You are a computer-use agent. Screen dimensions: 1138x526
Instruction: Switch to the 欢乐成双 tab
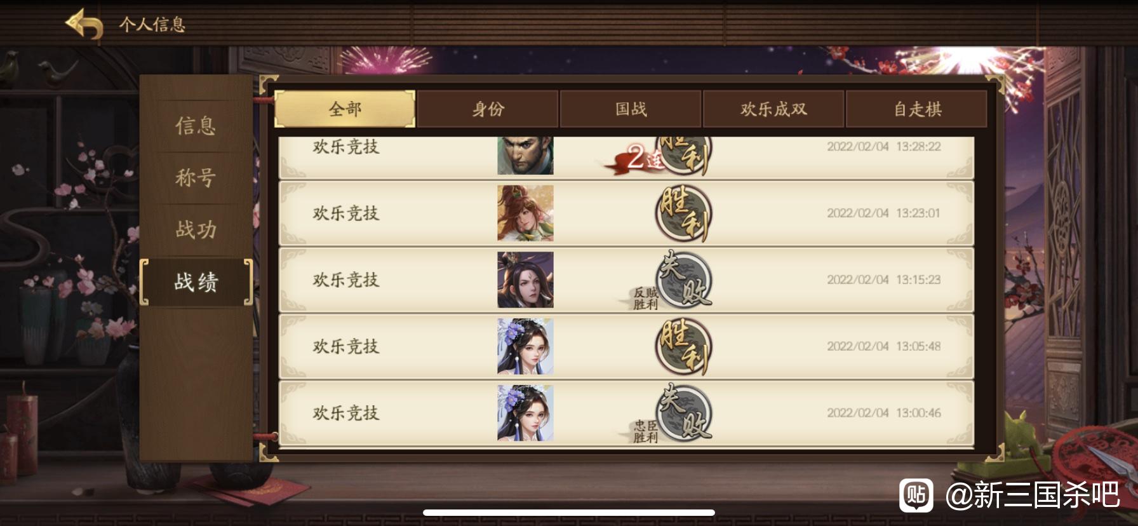click(x=773, y=109)
